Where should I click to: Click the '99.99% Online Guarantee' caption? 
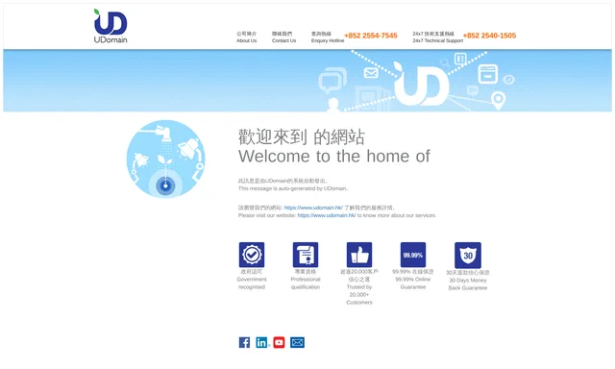413,283
